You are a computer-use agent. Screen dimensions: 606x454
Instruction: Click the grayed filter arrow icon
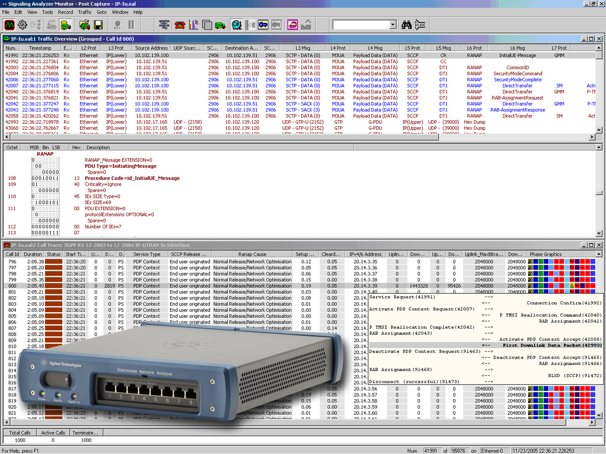(250, 25)
